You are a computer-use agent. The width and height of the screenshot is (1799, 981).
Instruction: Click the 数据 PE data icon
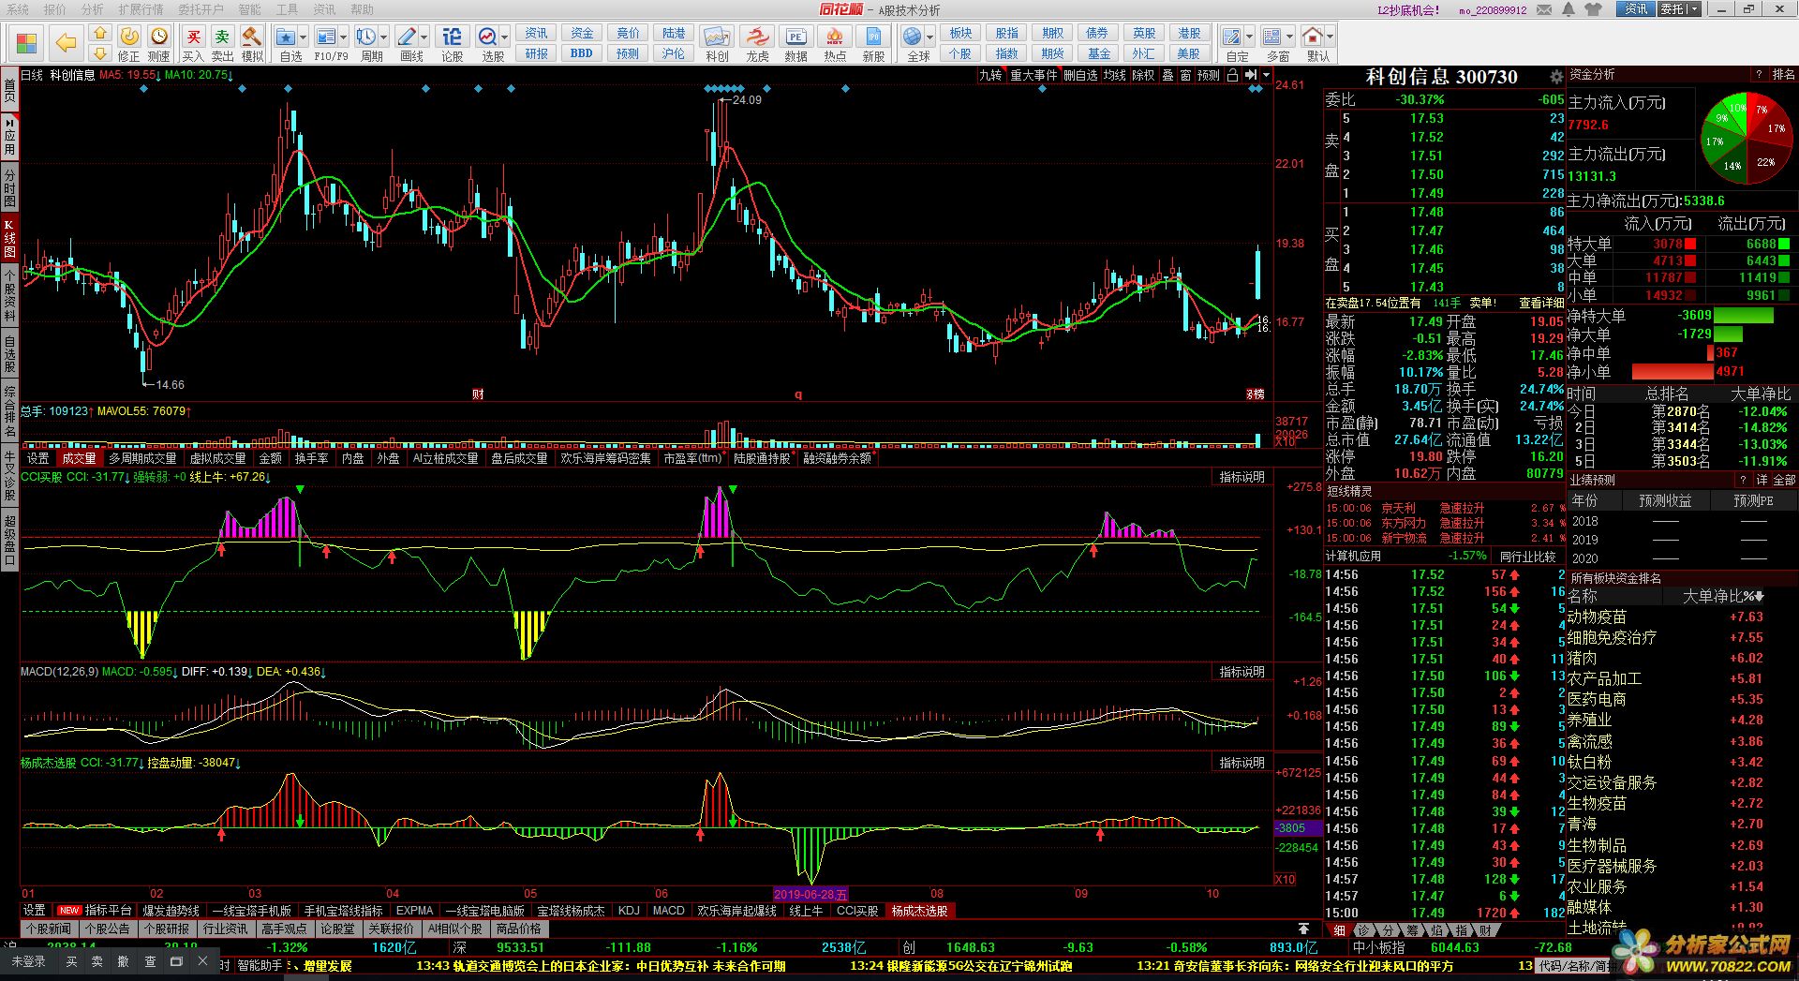pyautogui.click(x=795, y=37)
